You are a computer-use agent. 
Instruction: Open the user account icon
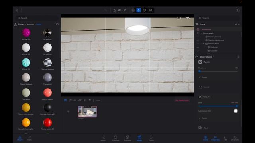click(238, 10)
